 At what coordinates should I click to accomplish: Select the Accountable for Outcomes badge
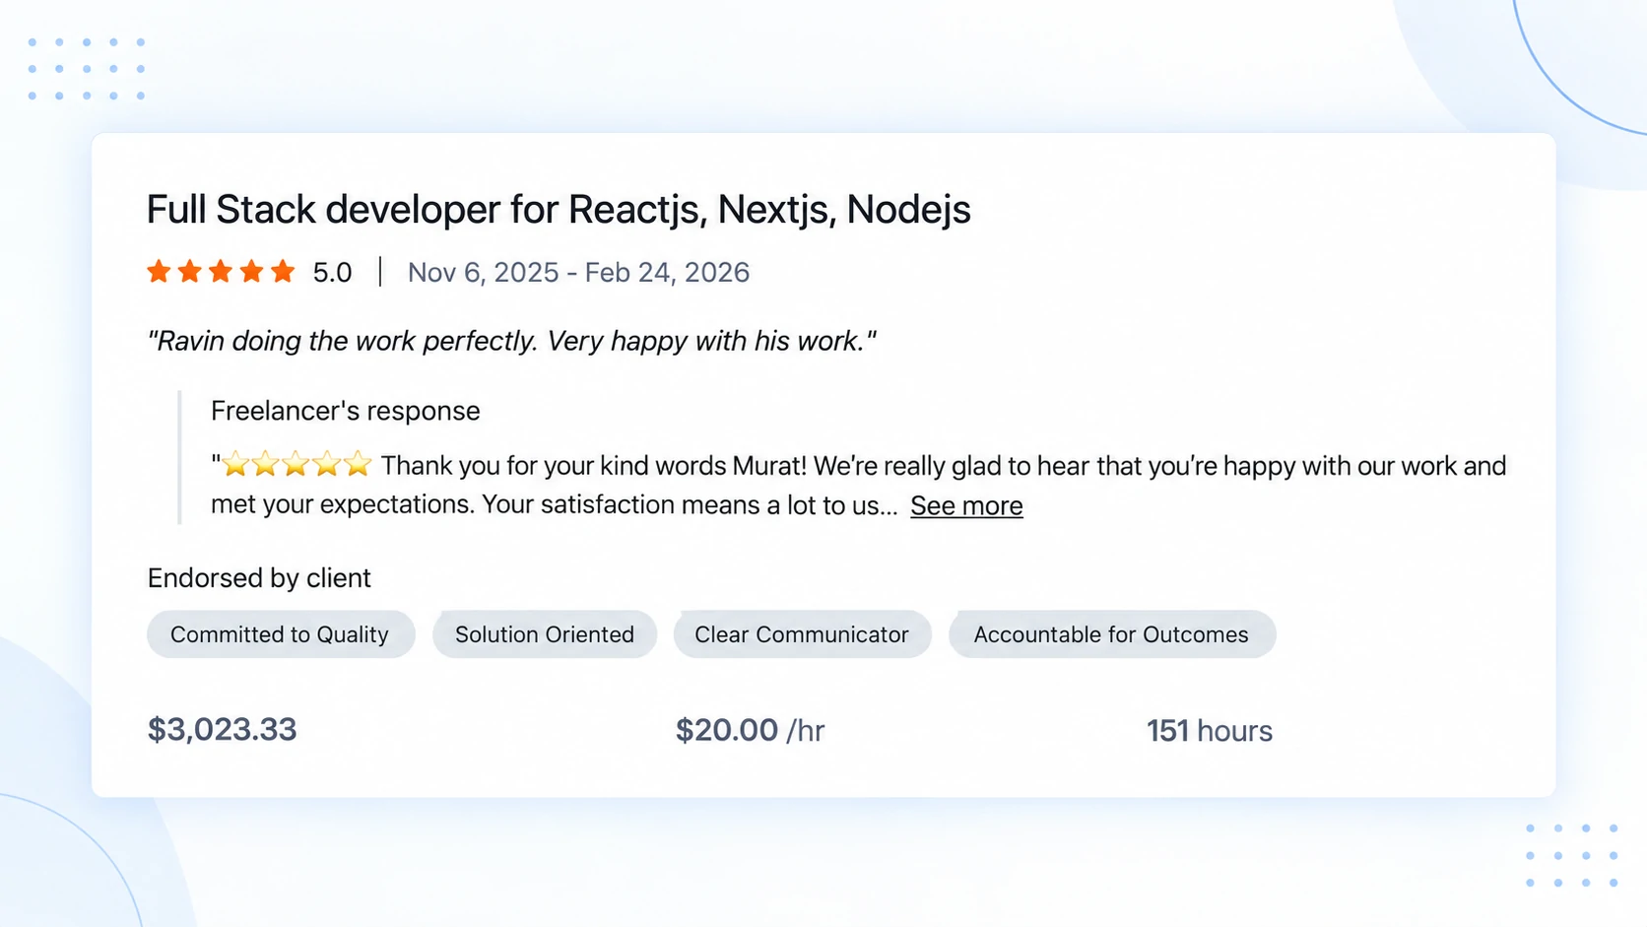point(1111,634)
